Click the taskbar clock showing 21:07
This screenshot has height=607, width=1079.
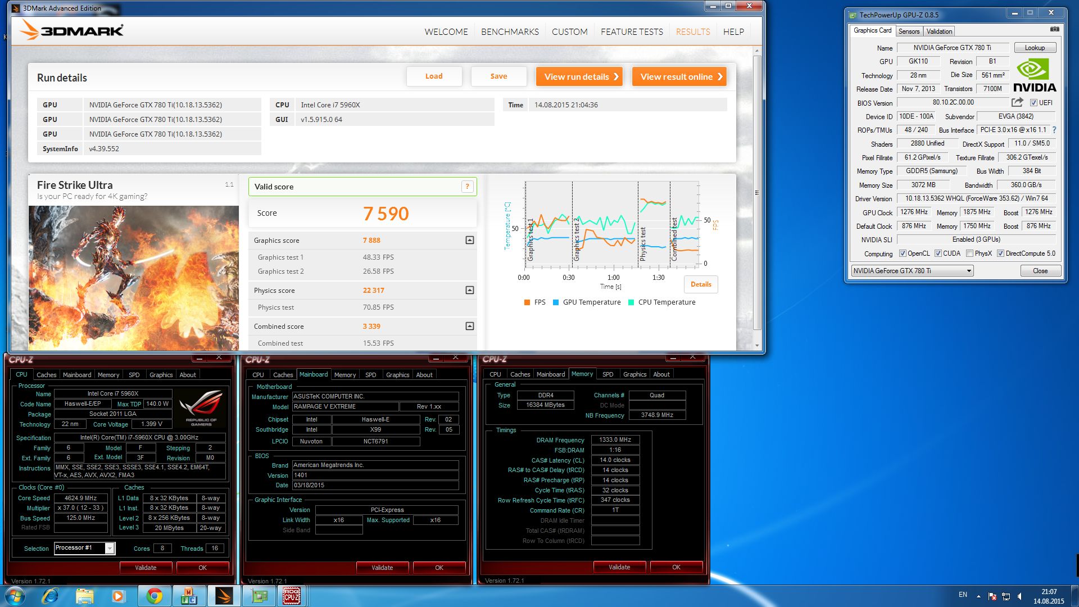pos(1049,592)
